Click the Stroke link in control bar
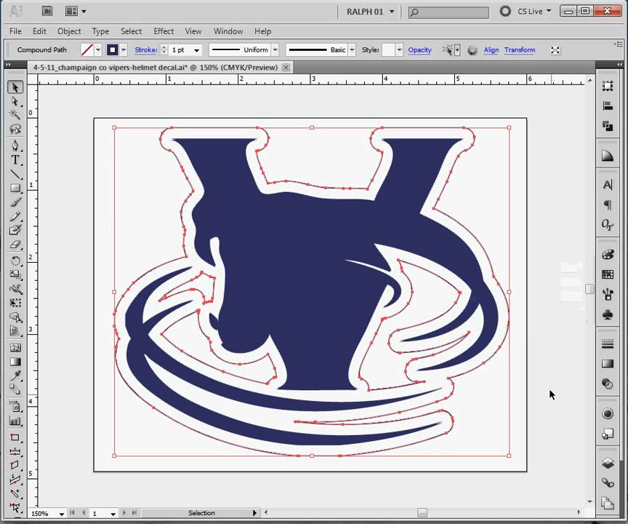This screenshot has height=524, width=628. pos(146,50)
